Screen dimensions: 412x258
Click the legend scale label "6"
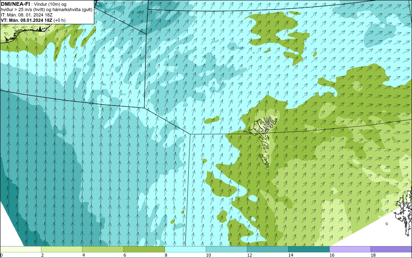tap(125, 255)
